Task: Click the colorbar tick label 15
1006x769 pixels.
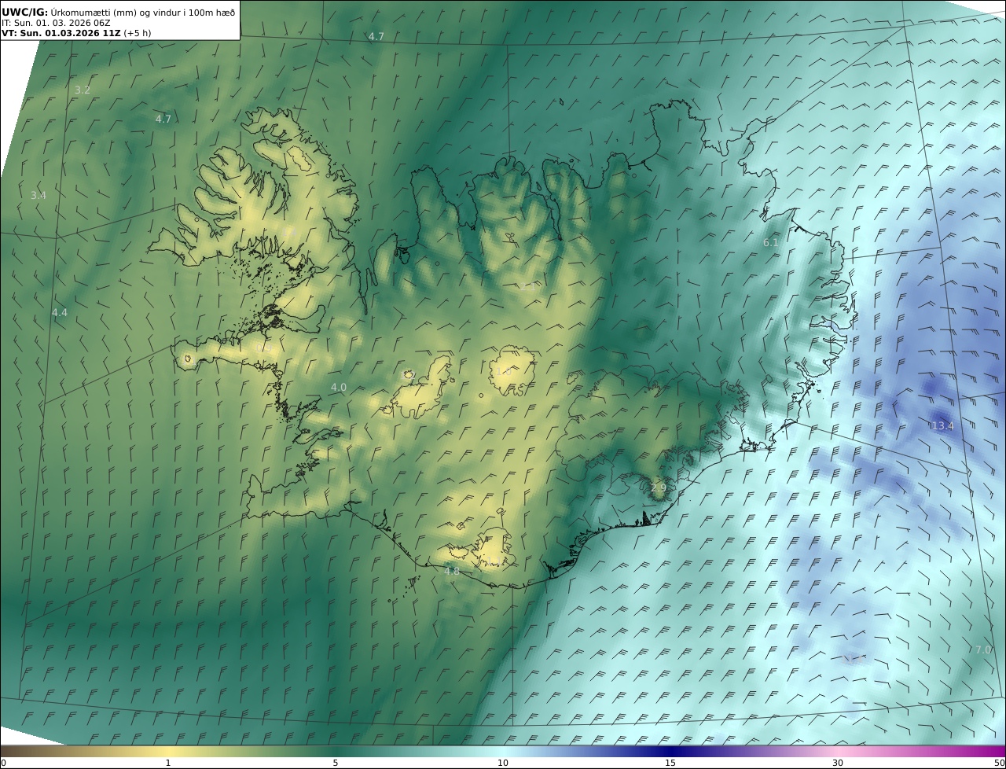Action: pos(670,763)
